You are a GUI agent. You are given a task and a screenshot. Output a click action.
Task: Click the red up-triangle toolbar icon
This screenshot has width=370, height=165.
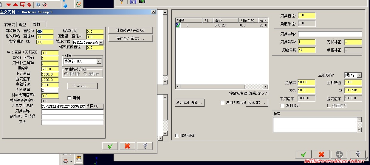tap(16, 4)
